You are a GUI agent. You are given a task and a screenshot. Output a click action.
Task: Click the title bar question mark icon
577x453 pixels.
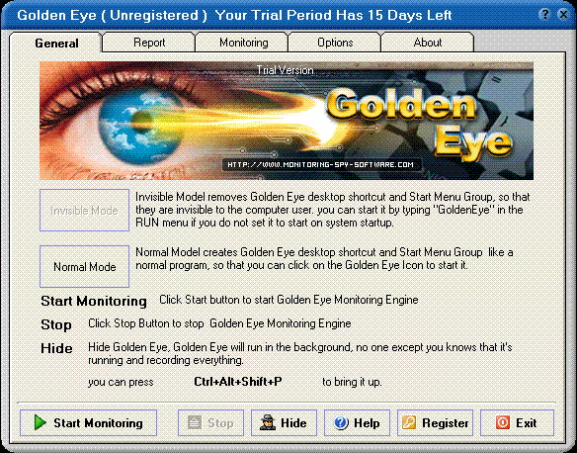pos(545,15)
